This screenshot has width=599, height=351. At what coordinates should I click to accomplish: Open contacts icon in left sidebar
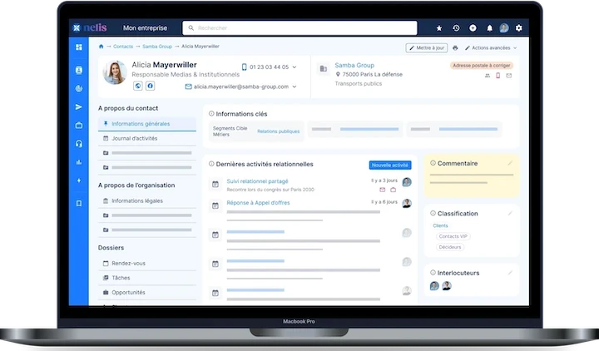[x=79, y=70]
